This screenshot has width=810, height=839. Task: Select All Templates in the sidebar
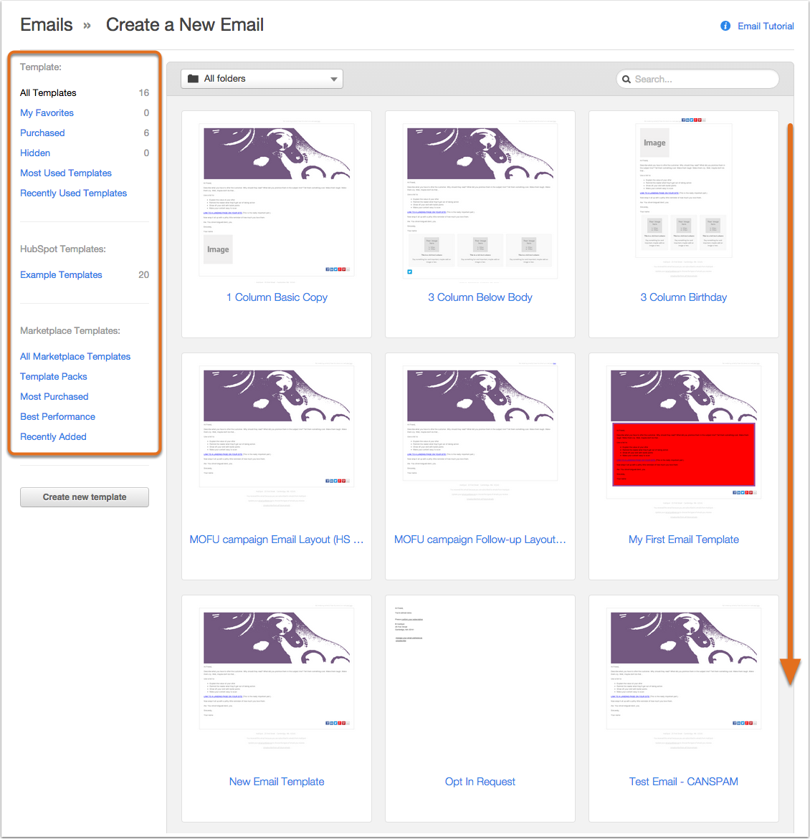[x=48, y=93]
